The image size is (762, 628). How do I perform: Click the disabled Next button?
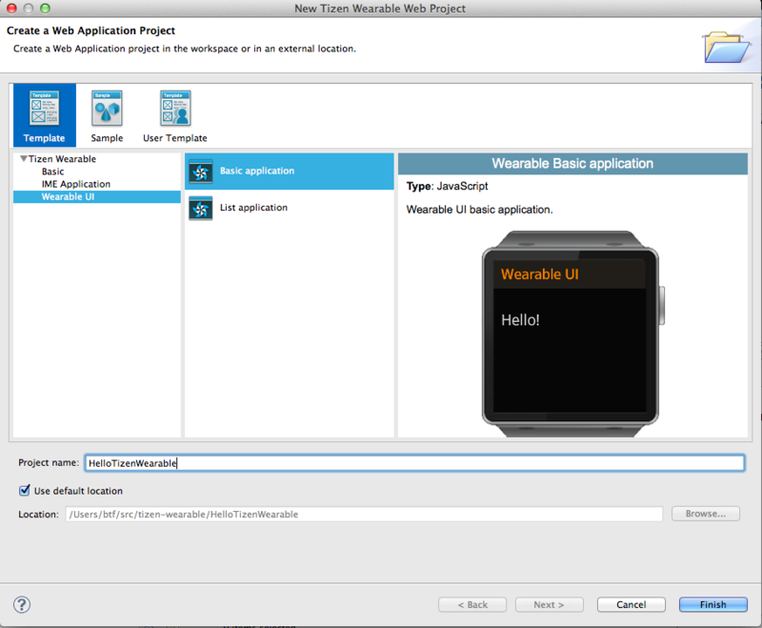(x=550, y=604)
